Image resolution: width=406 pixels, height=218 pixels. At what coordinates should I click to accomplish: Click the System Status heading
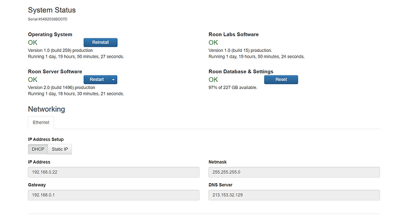pyautogui.click(x=52, y=10)
